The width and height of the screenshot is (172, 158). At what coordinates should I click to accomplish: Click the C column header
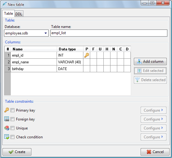[120, 49]
